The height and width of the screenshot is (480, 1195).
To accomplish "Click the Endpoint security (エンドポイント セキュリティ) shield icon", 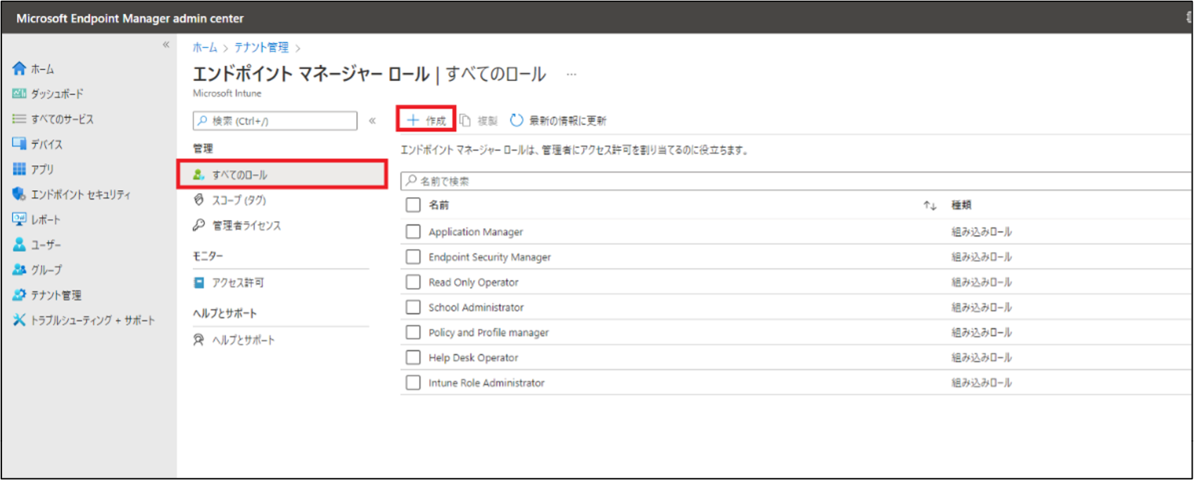I will [19, 194].
